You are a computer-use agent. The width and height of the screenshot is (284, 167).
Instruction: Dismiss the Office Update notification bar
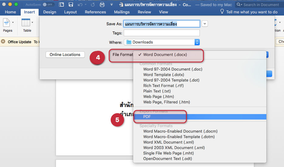[x=3, y=42]
